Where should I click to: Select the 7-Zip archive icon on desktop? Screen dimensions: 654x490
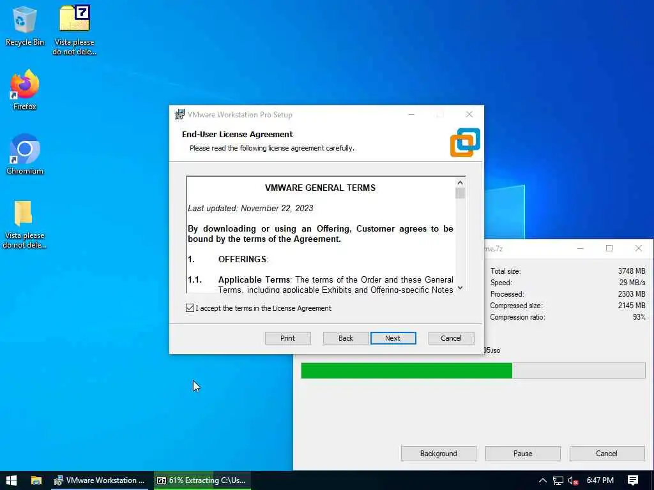(74, 30)
